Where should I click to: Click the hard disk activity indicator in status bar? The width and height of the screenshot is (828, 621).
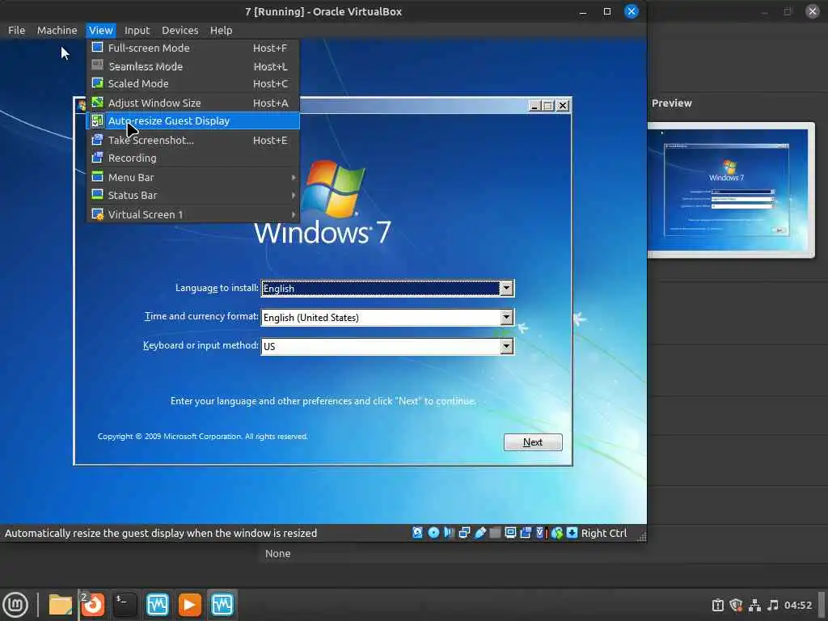tap(418, 533)
